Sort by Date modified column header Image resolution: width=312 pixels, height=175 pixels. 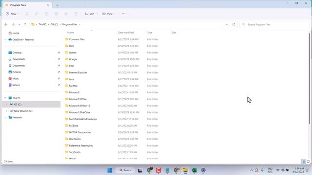pyautogui.click(x=126, y=33)
